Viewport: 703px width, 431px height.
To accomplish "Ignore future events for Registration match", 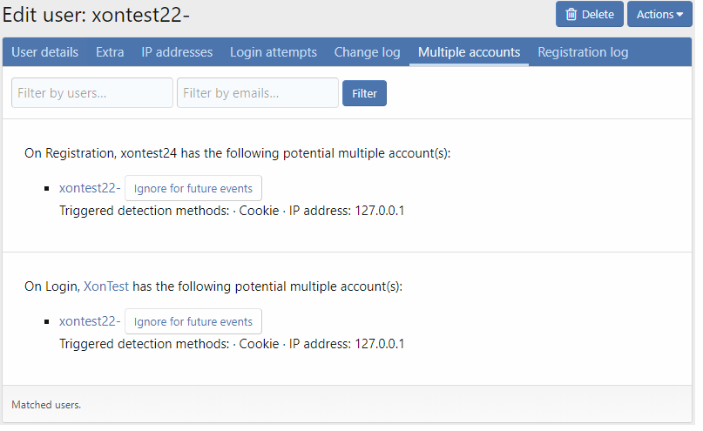I will (x=193, y=188).
